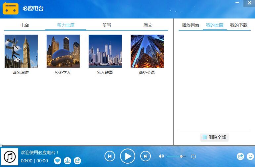Switch to the 原文 tab
The width and height of the screenshot is (255, 167).
(x=148, y=25)
